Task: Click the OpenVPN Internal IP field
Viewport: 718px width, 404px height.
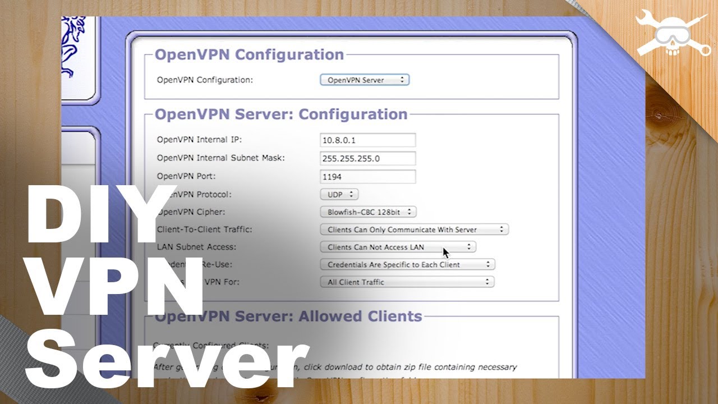Action: coord(367,140)
